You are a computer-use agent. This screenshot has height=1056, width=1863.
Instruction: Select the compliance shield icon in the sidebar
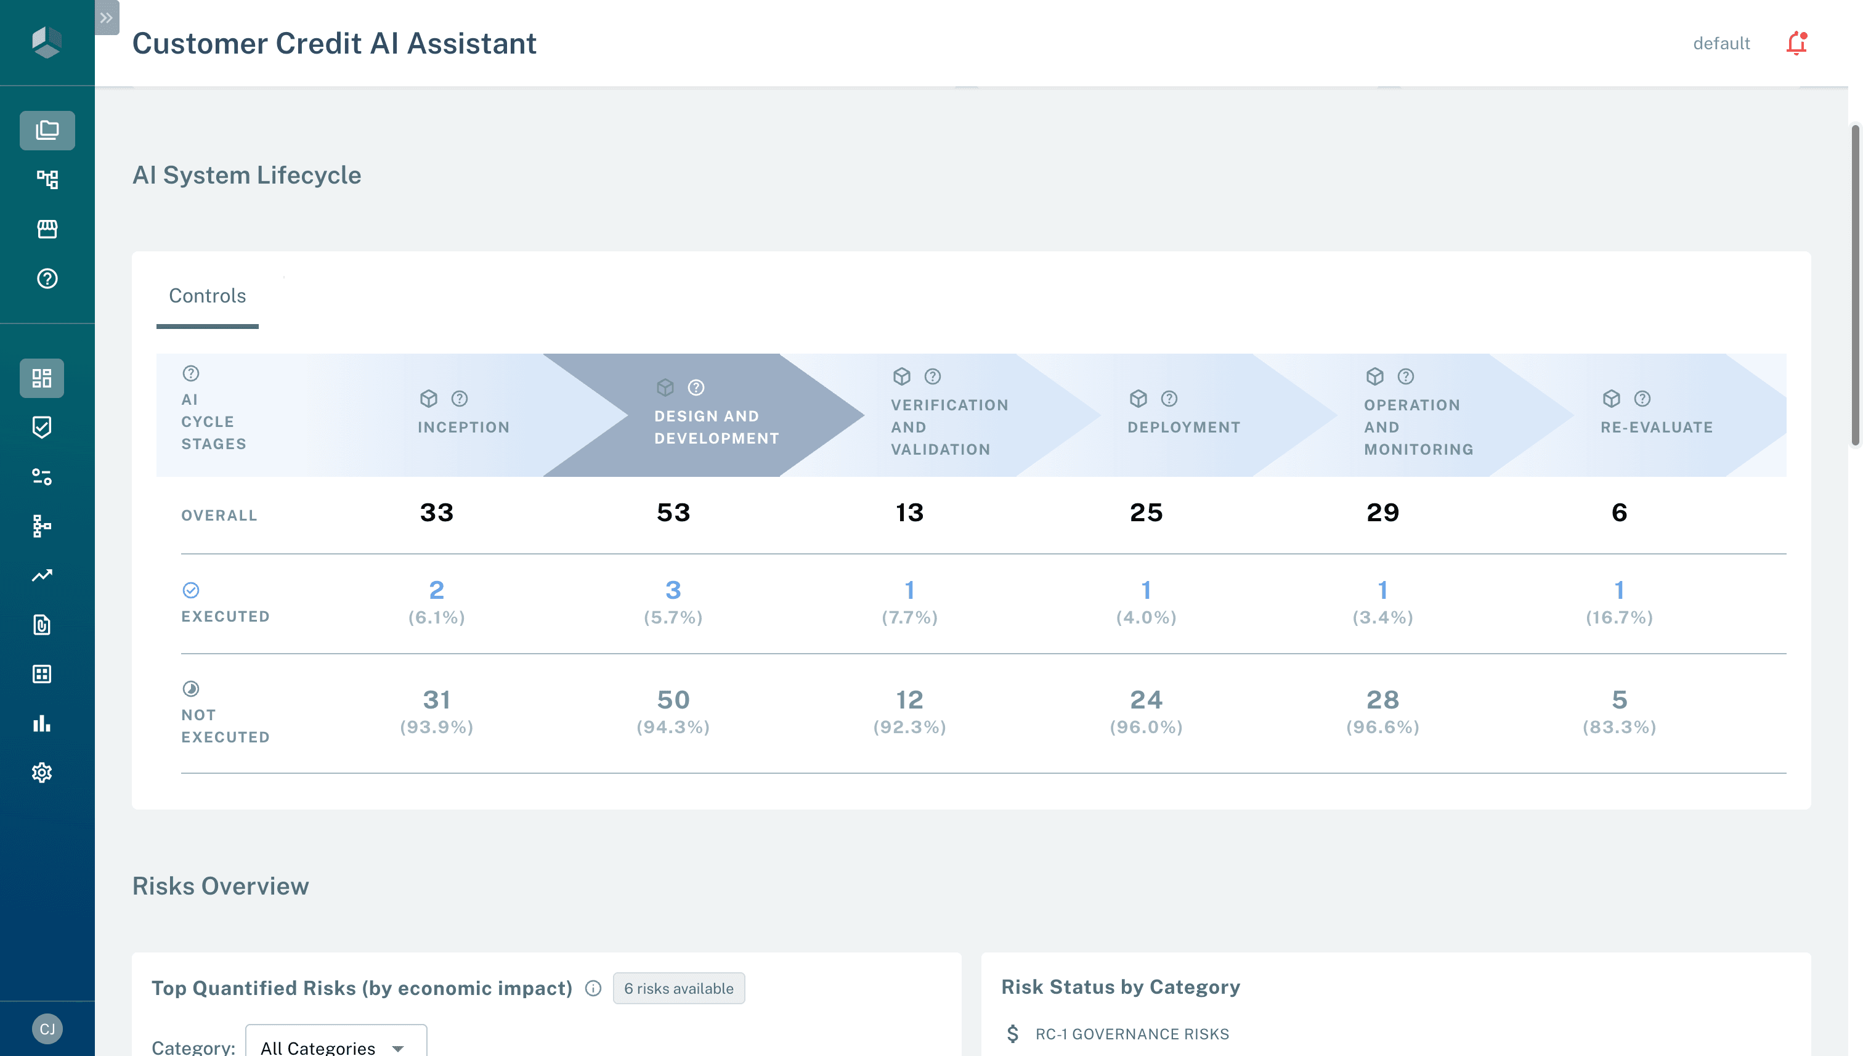(x=41, y=427)
